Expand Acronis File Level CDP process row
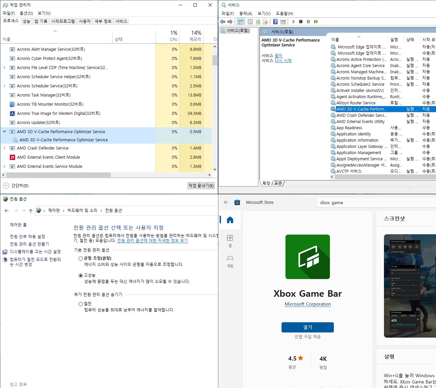Screen dimensions: 436x388 (4, 68)
